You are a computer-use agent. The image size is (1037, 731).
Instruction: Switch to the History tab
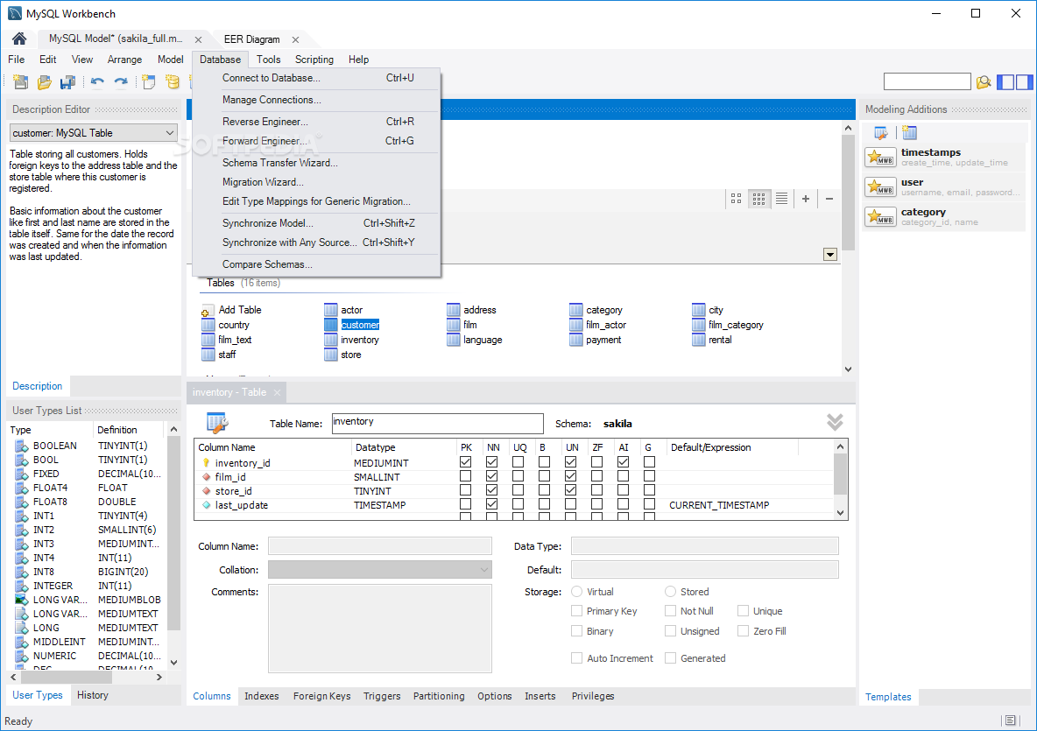[x=93, y=695]
